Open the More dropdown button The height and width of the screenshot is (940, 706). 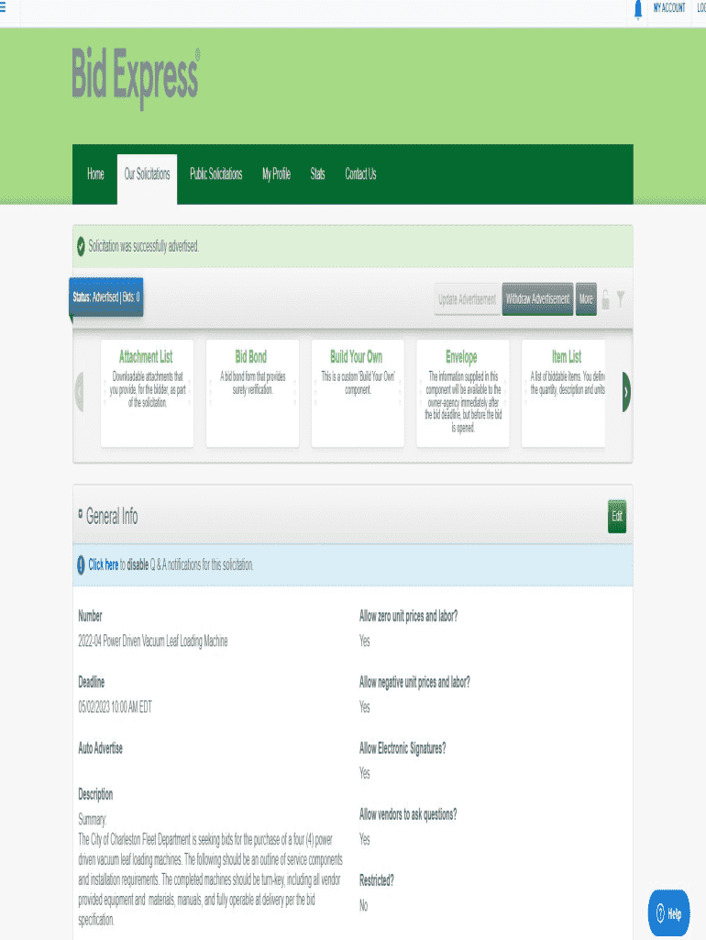586,298
